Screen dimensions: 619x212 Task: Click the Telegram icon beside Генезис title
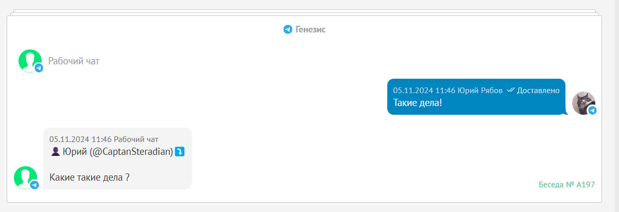click(288, 29)
